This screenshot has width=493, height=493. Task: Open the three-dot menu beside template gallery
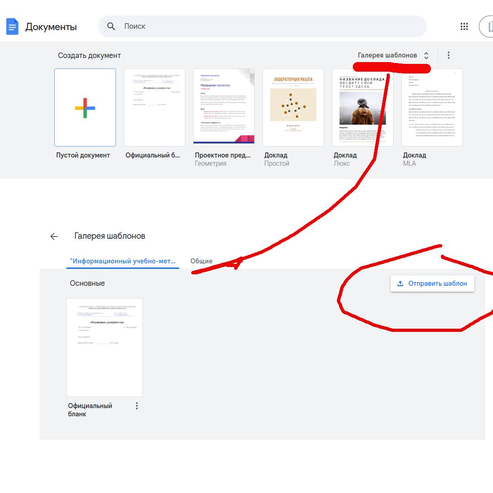[x=448, y=55]
